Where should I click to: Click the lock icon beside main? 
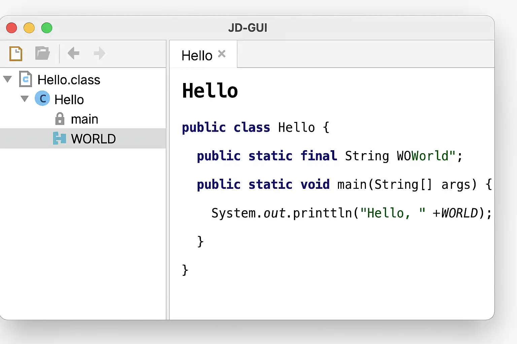click(60, 119)
